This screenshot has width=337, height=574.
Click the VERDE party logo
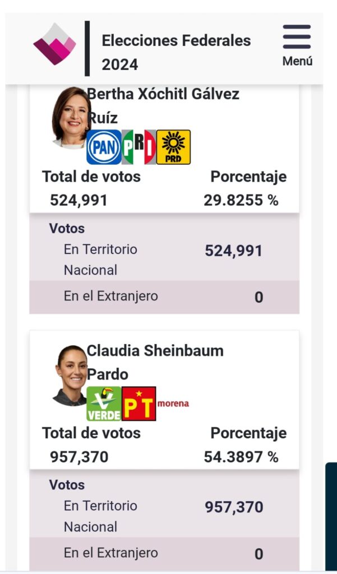click(x=104, y=404)
